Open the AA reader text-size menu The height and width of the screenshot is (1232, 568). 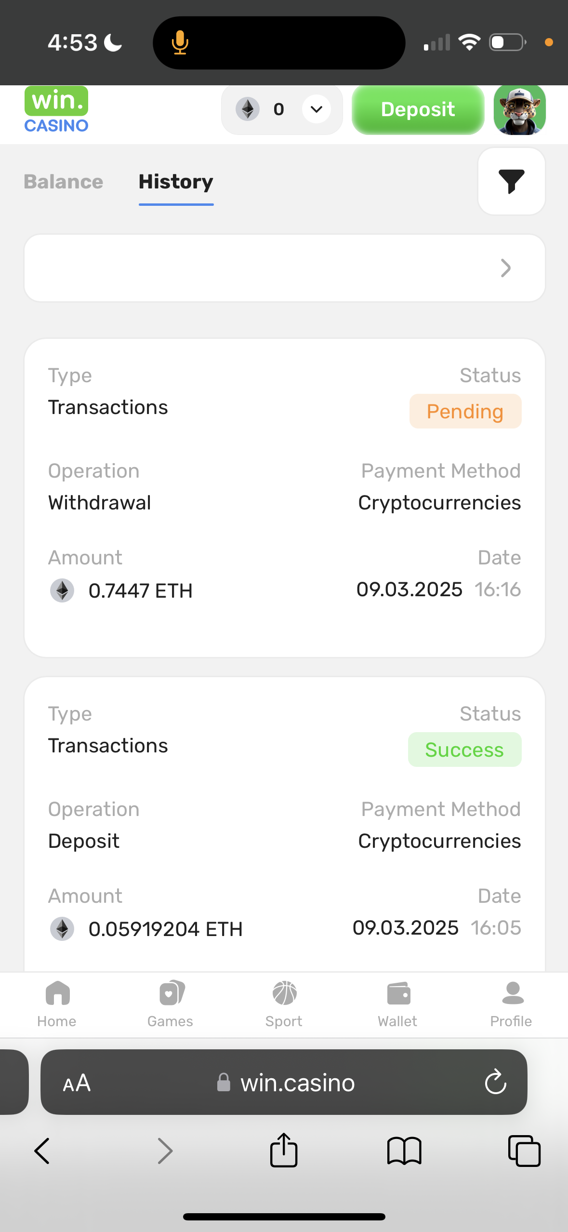pyautogui.click(x=77, y=1083)
